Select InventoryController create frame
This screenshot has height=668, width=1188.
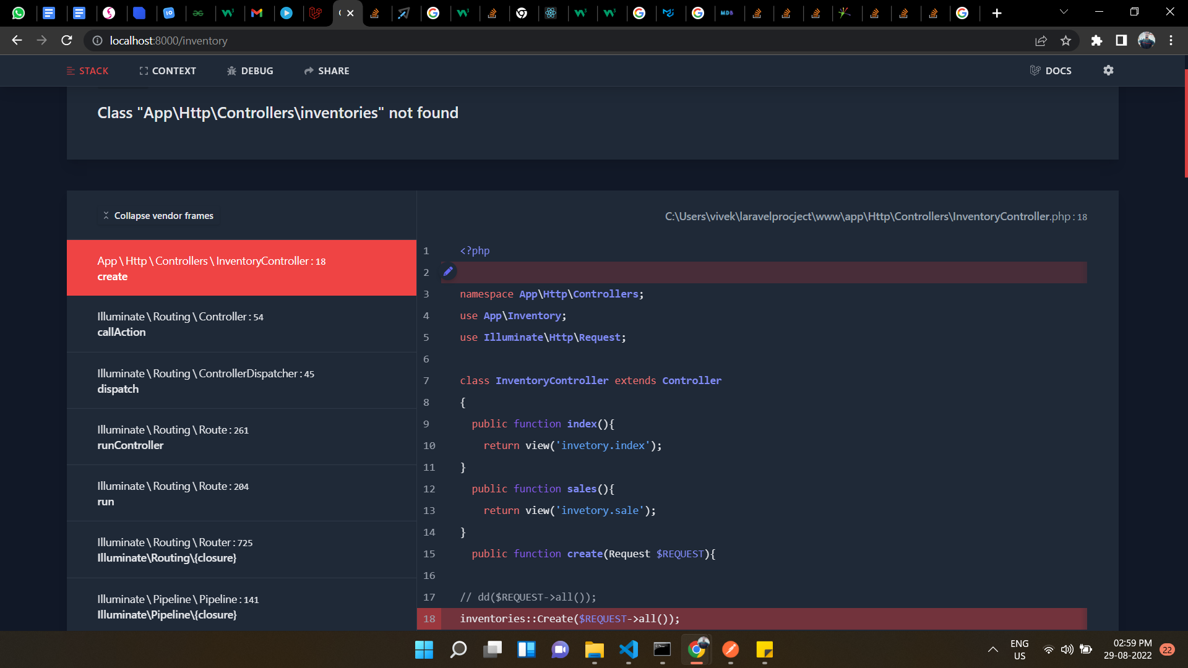point(241,268)
